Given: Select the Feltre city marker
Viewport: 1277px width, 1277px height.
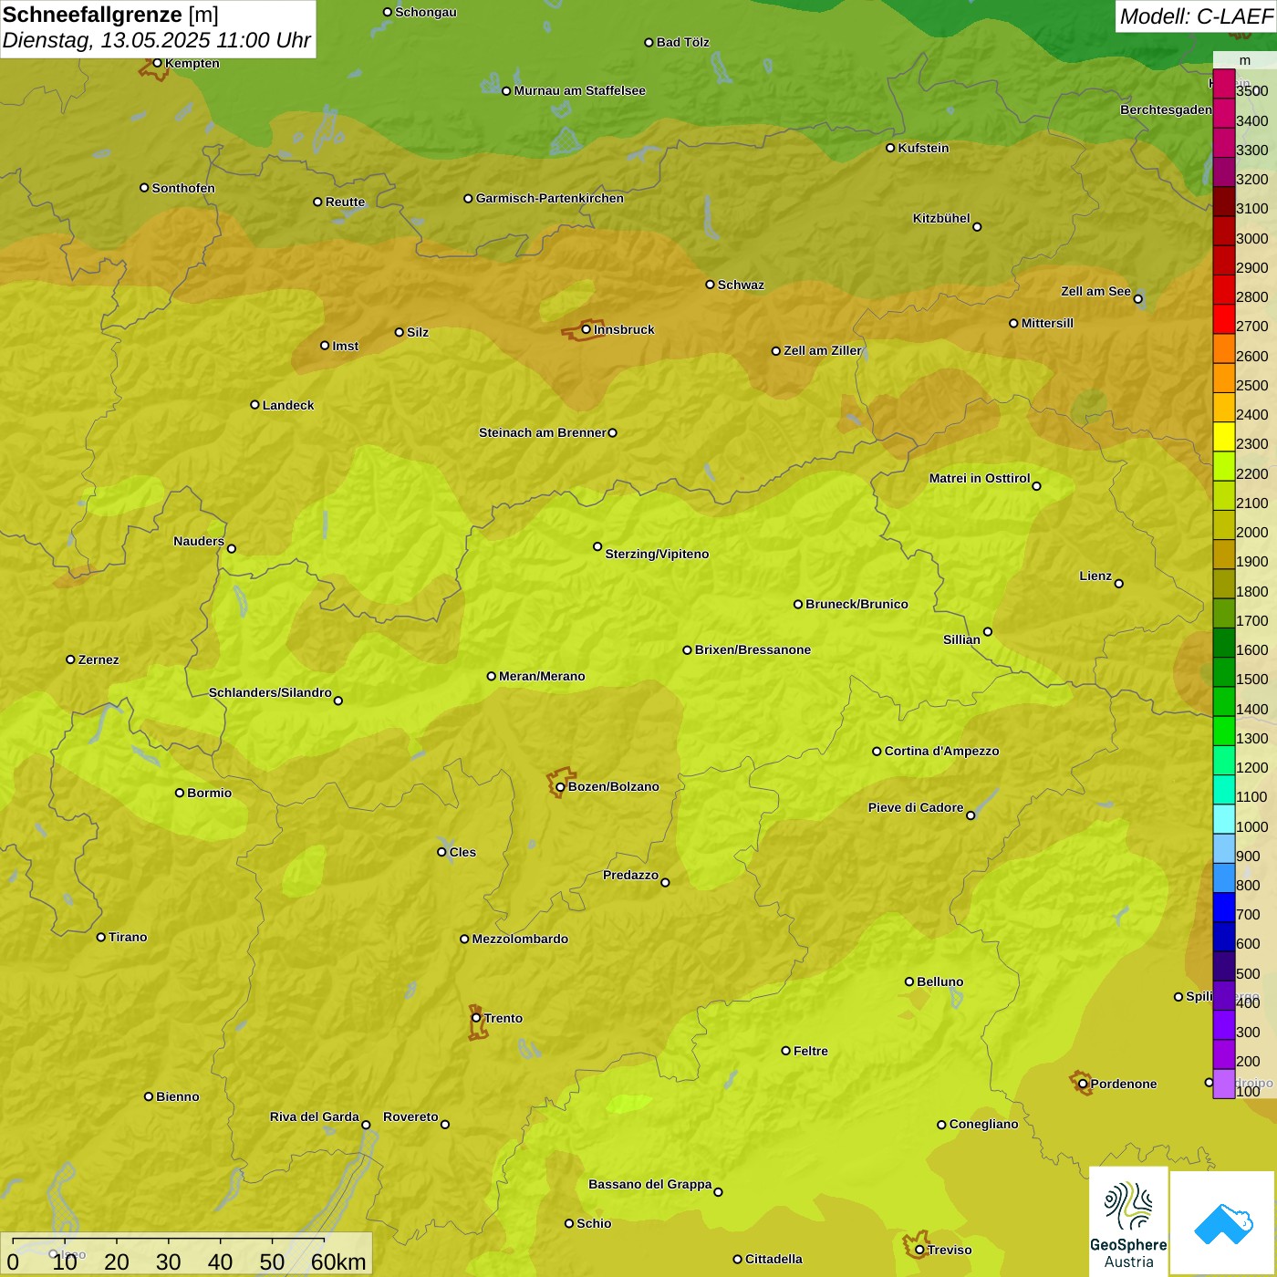Looking at the screenshot, I should 785,1051.
